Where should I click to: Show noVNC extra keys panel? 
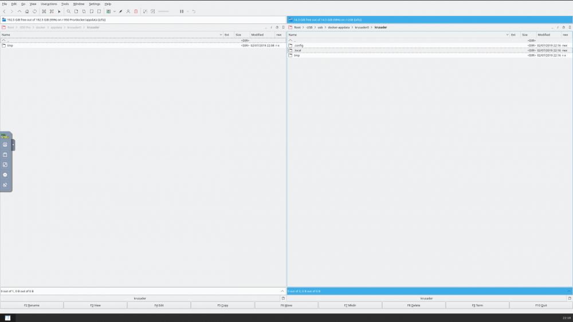(5, 144)
